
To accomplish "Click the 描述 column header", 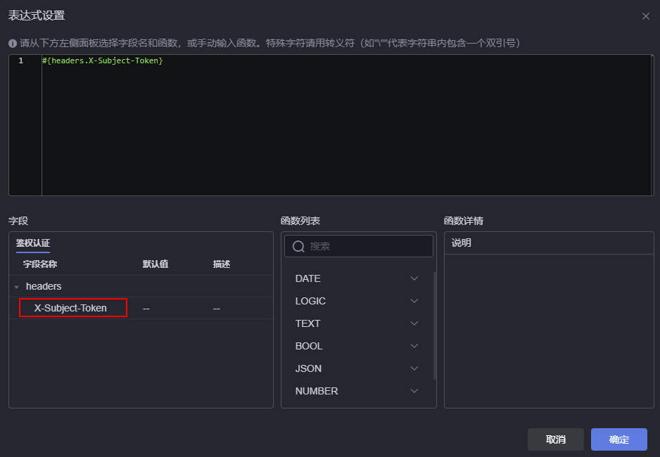I will coord(222,264).
